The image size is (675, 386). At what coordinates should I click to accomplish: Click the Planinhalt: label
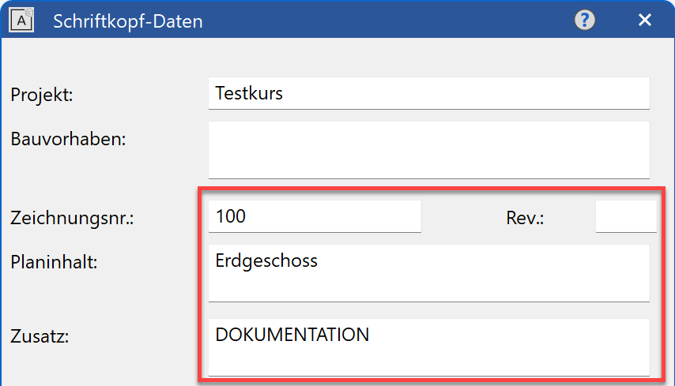click(x=54, y=262)
